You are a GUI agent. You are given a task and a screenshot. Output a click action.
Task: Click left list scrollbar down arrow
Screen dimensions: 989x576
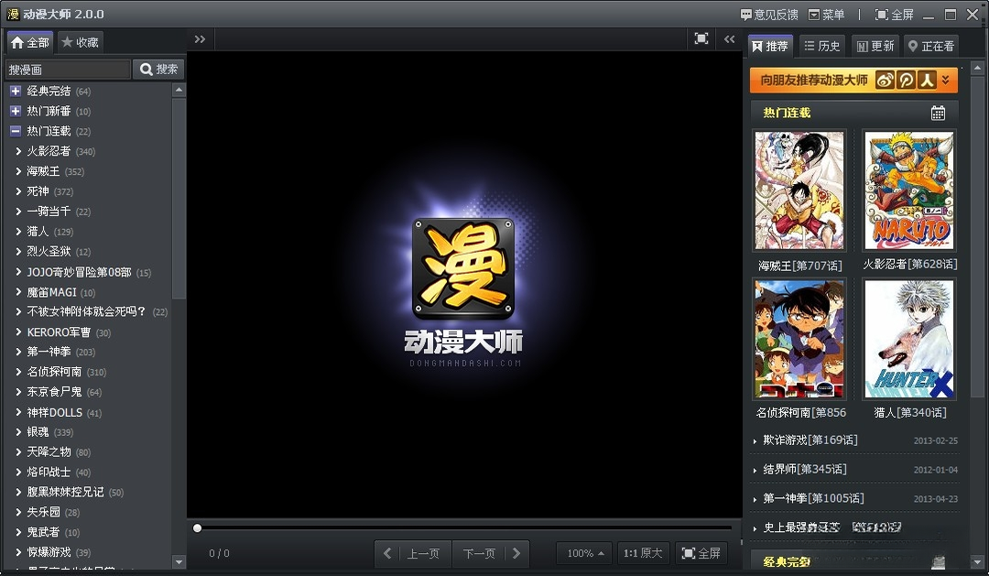coord(179,561)
